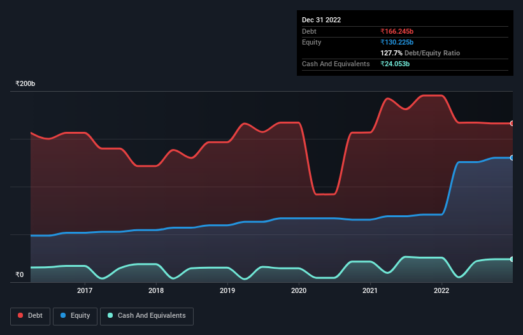Click the Equity endpoint marker at Dec 2022
The width and height of the screenshot is (523, 335).
pyautogui.click(x=512, y=158)
